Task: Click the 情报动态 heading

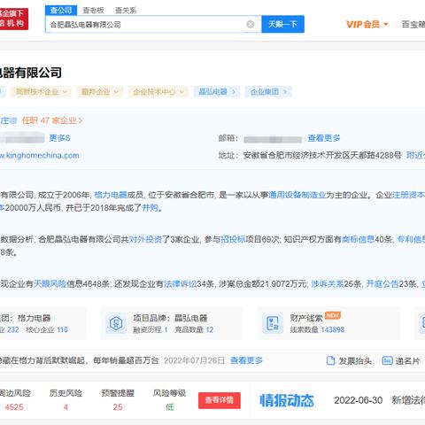Action: (x=287, y=400)
